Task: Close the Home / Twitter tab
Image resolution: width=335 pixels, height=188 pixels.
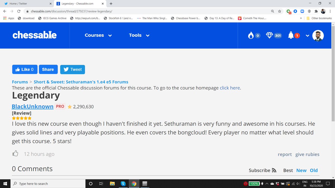Action: click(50, 4)
